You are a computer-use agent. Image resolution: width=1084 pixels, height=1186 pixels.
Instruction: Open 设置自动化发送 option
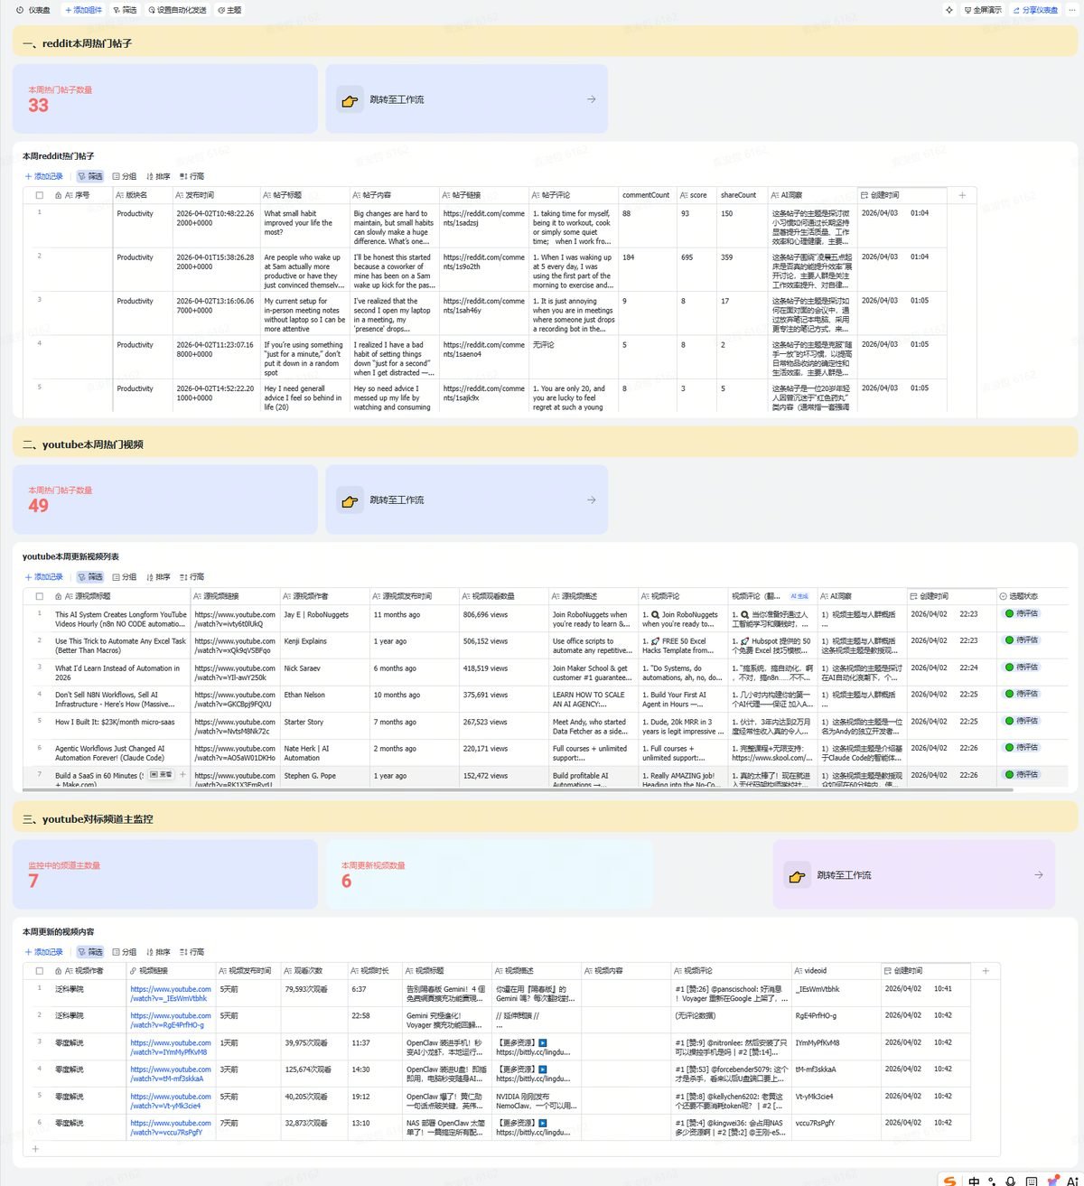click(177, 10)
